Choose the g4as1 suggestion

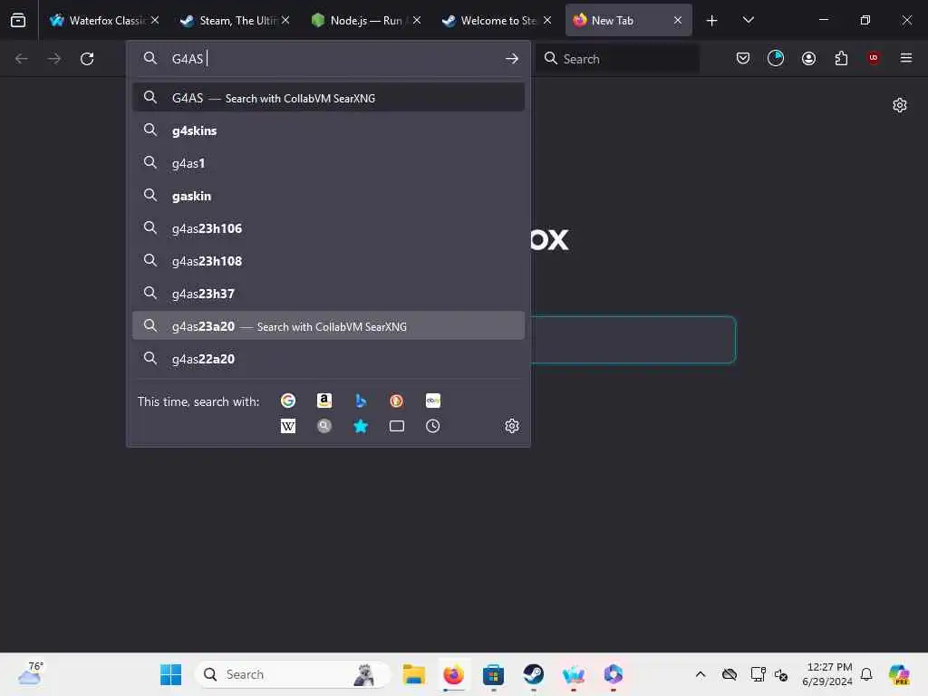pyautogui.click(x=328, y=163)
